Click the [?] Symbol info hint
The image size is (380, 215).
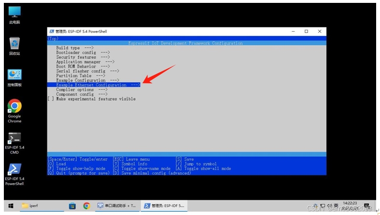(130, 164)
